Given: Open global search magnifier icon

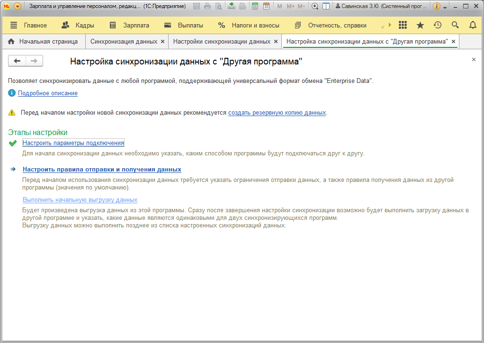Looking at the screenshot, I should tap(455, 25).
